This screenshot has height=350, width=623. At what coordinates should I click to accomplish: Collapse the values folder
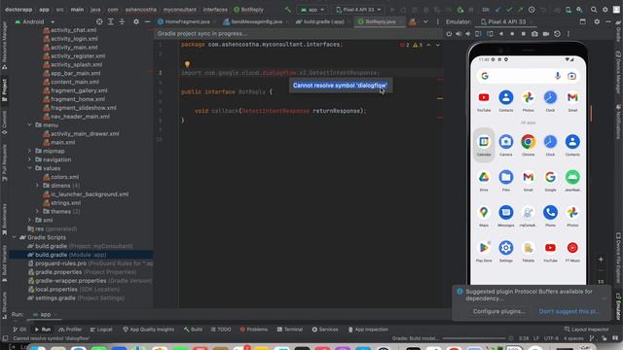click(30, 168)
